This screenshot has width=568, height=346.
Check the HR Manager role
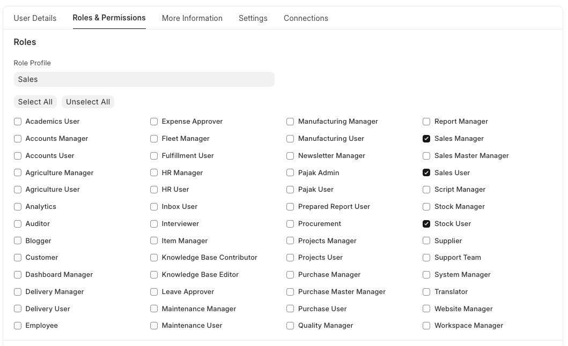point(153,172)
